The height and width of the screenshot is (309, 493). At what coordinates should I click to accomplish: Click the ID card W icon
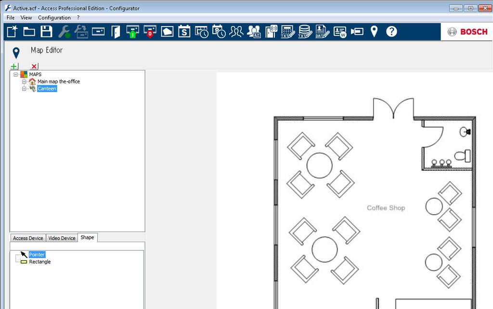[340, 32]
